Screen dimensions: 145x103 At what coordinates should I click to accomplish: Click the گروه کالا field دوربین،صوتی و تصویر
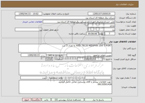click(x=89, y=55)
